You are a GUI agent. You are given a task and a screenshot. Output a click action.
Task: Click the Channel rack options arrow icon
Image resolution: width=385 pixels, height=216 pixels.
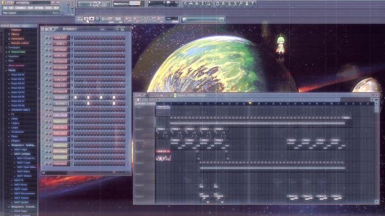tap(43, 29)
